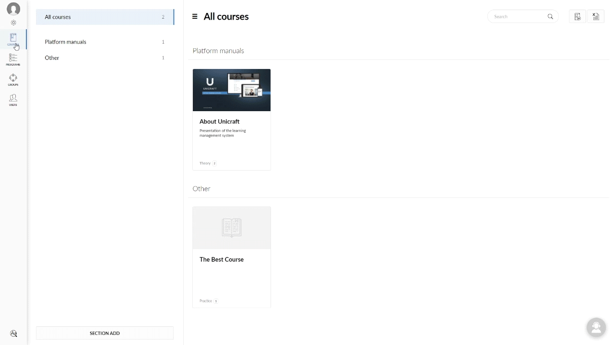Screen dimensions: 614x345
Task: Open The Best Course placeholder thumbnail
Action: [x=232, y=228]
